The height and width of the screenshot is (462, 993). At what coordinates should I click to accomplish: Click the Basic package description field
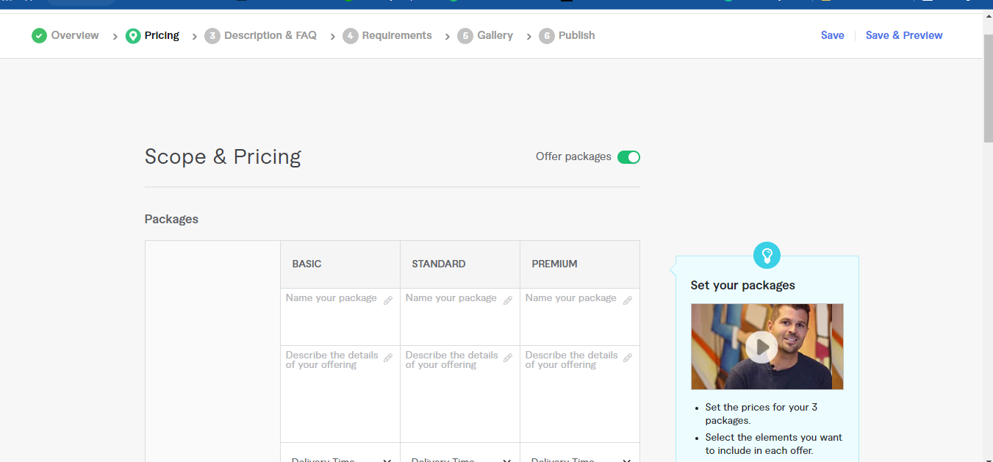coord(340,394)
